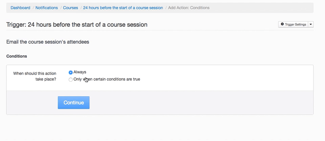Select the Always radio button
The image size is (325, 141).
pyautogui.click(x=70, y=72)
